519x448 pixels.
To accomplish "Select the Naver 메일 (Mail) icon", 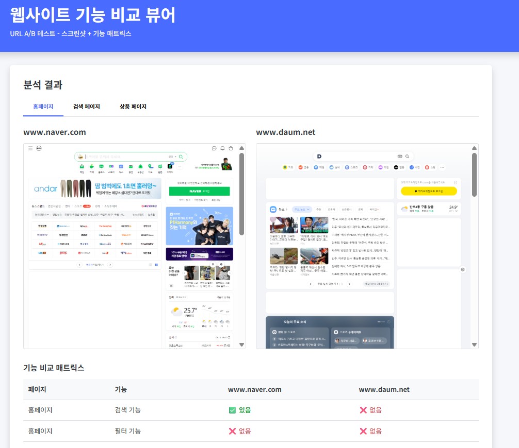I will point(82,166).
